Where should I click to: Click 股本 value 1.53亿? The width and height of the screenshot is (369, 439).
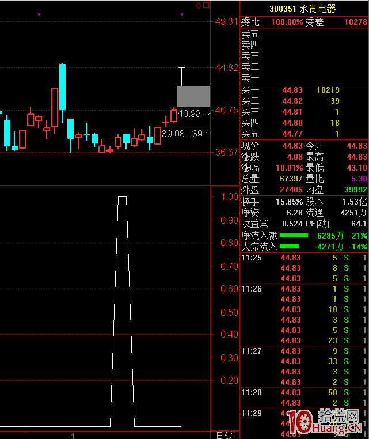click(x=355, y=202)
